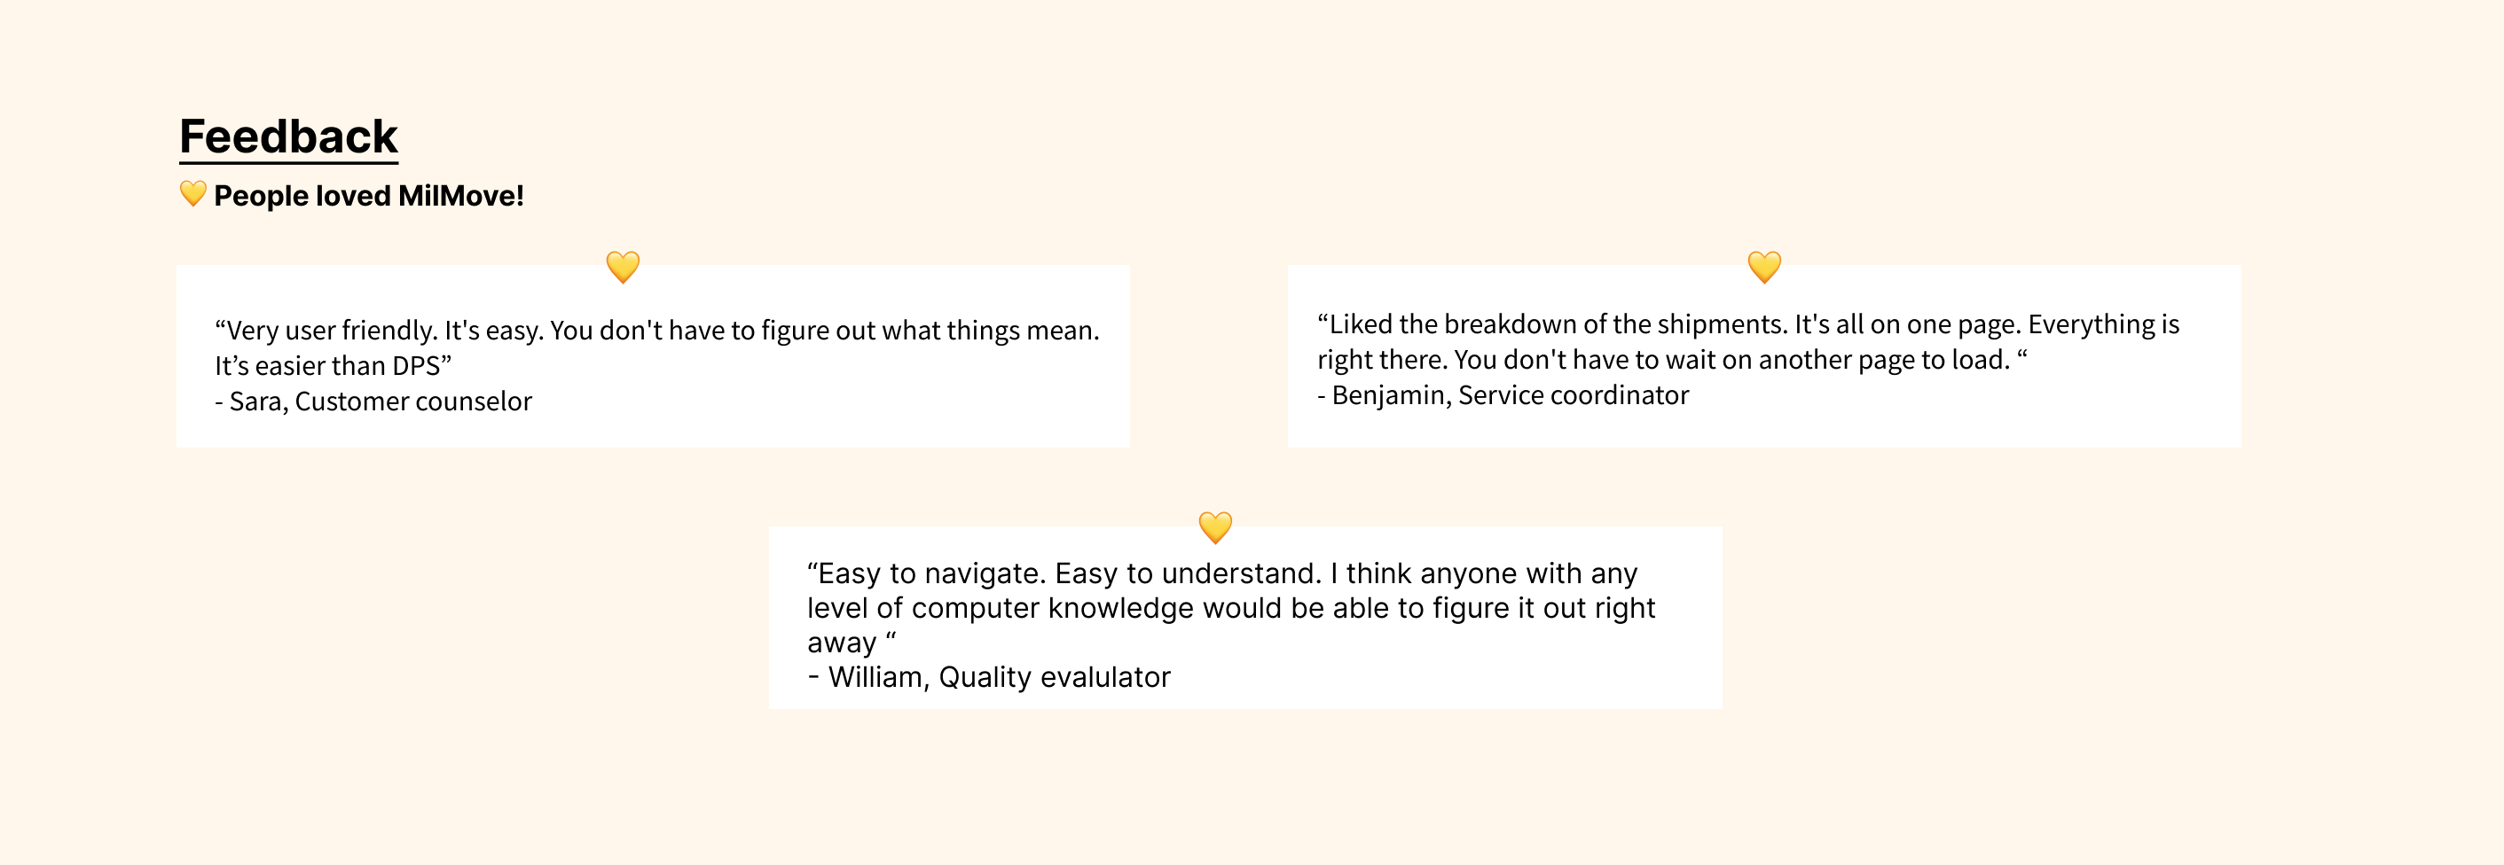This screenshot has height=865, width=2504.
Task: Click the right there, another page to load line
Action: point(1672,360)
